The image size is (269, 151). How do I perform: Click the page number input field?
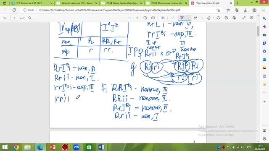[x=14, y=18]
